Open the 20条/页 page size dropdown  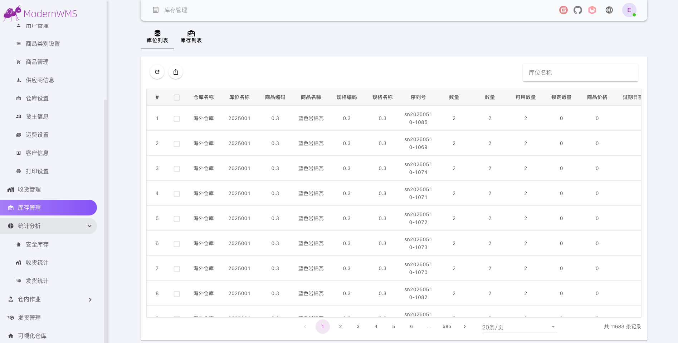pos(518,327)
